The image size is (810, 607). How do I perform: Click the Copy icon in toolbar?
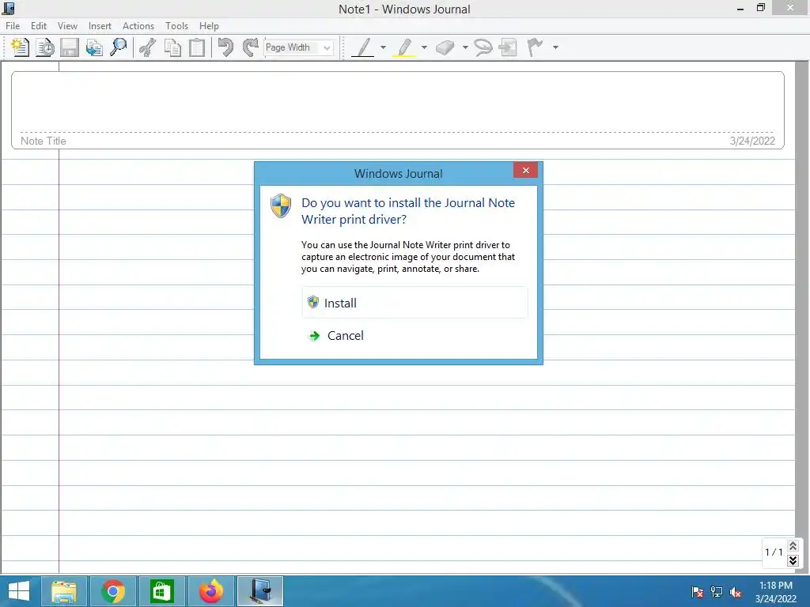pos(172,47)
